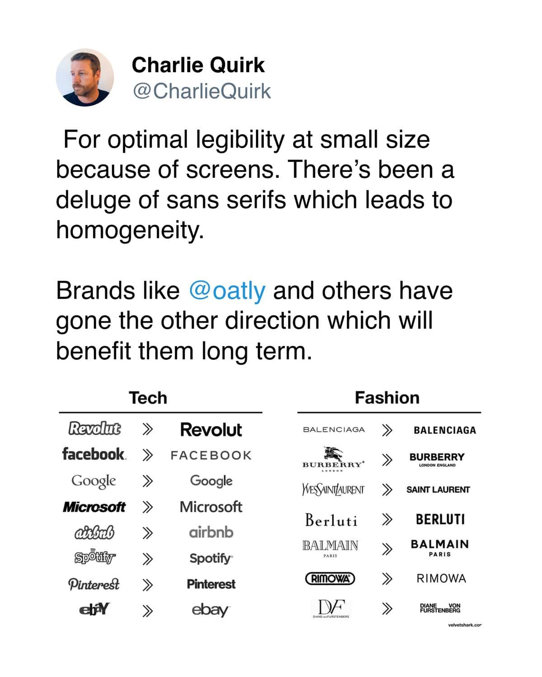
Task: Open the @oatly mention link
Action: (227, 291)
